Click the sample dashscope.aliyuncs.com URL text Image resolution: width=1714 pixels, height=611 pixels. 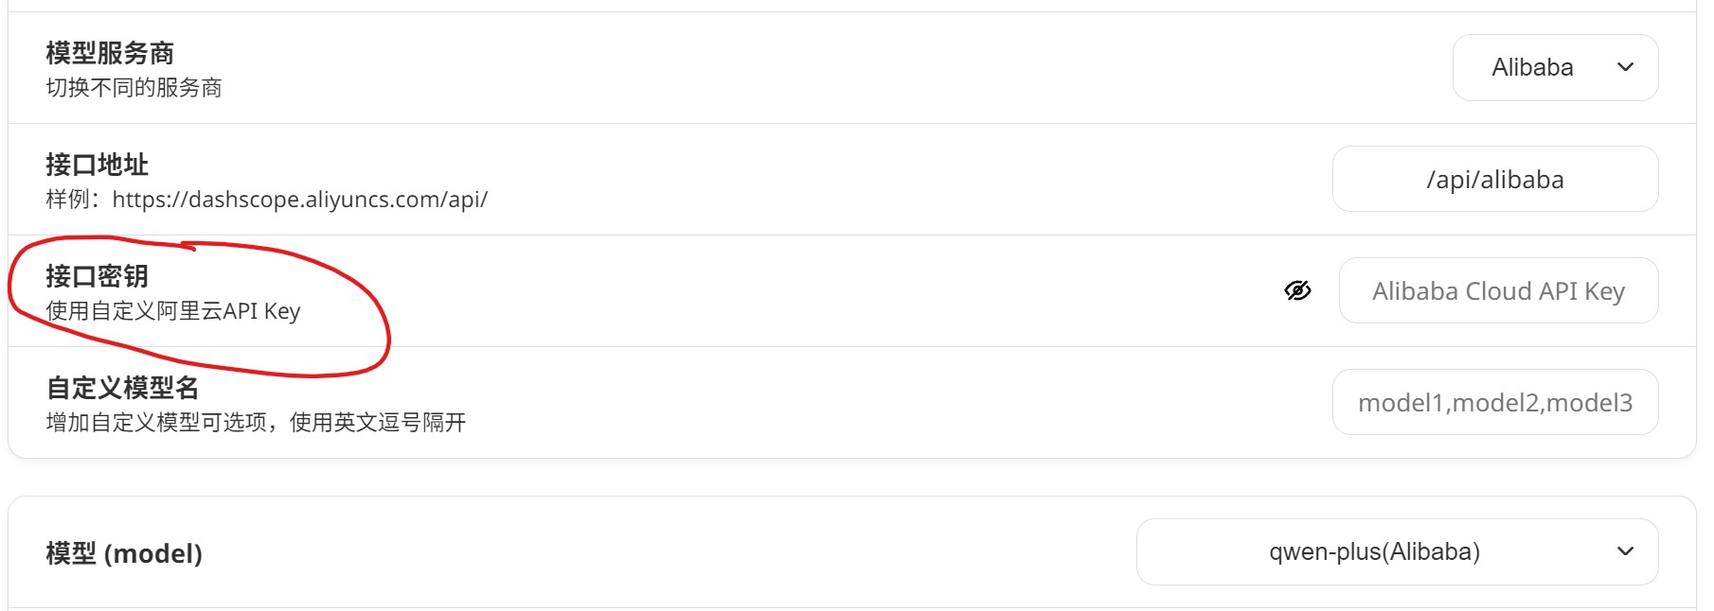click(300, 200)
